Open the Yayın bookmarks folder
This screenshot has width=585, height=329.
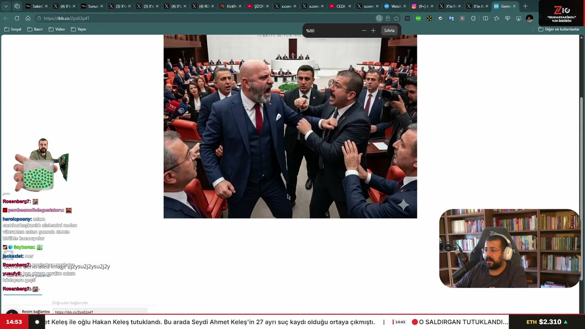click(x=79, y=29)
